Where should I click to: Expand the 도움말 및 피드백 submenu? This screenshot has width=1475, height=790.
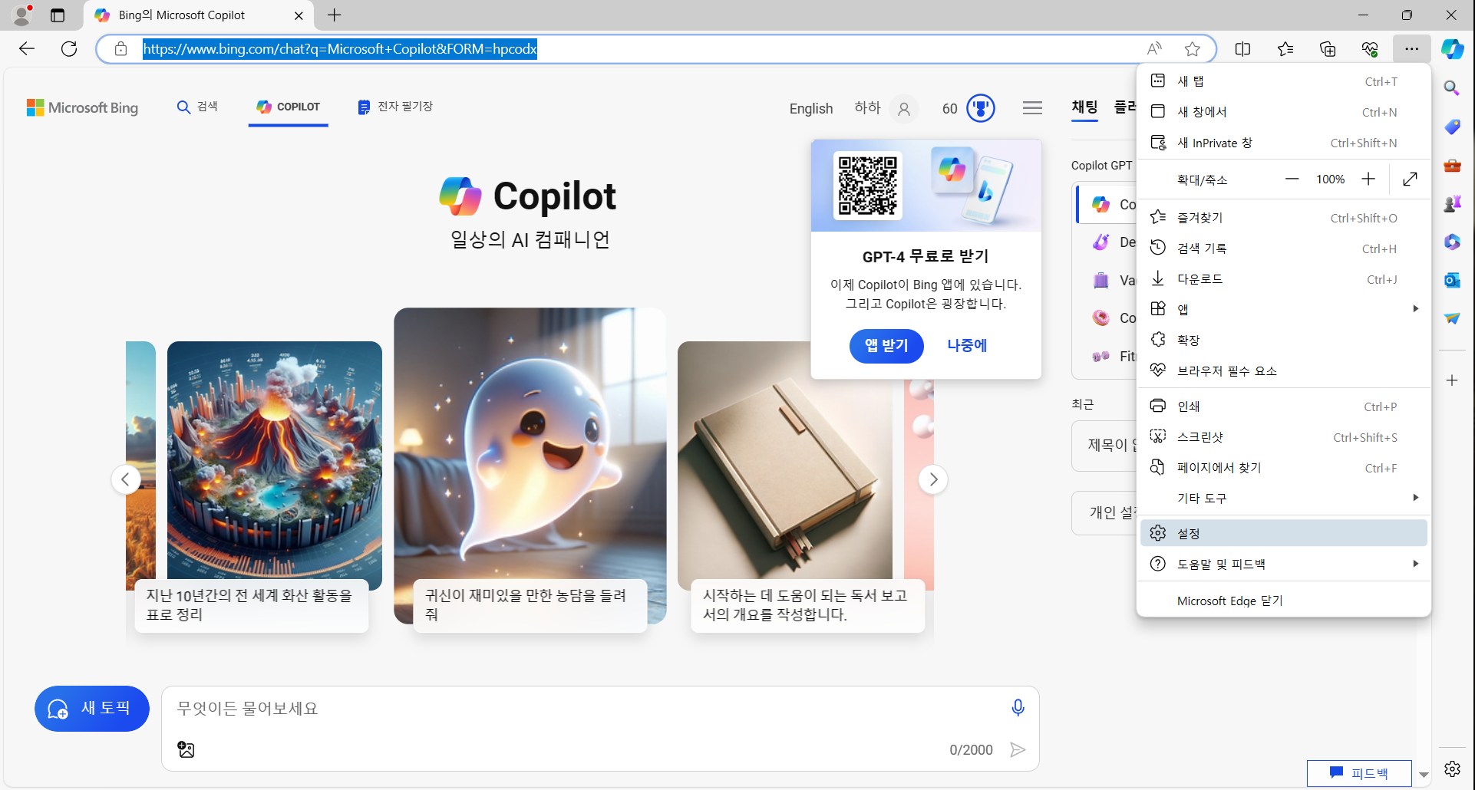[x=1283, y=564]
